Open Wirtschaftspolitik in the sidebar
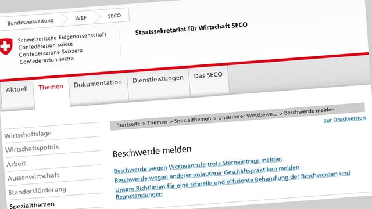The width and height of the screenshot is (372, 209). point(32,149)
